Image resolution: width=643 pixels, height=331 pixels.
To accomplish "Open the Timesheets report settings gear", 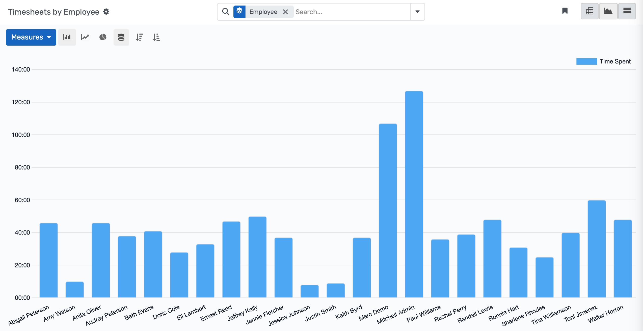I will pos(106,12).
